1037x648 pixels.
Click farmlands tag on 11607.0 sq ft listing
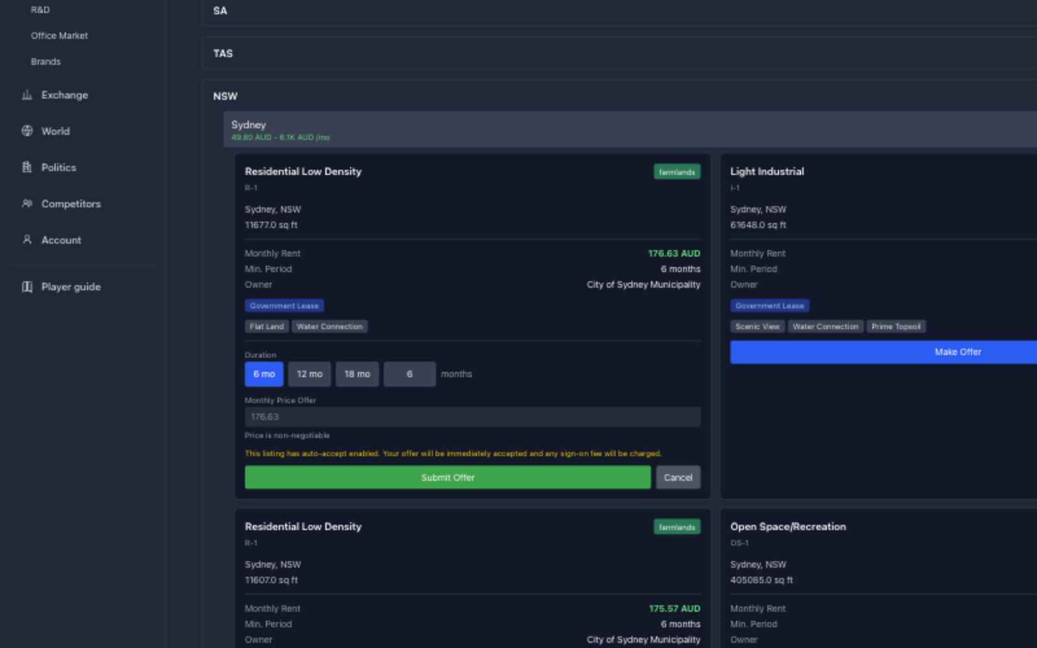pos(677,527)
